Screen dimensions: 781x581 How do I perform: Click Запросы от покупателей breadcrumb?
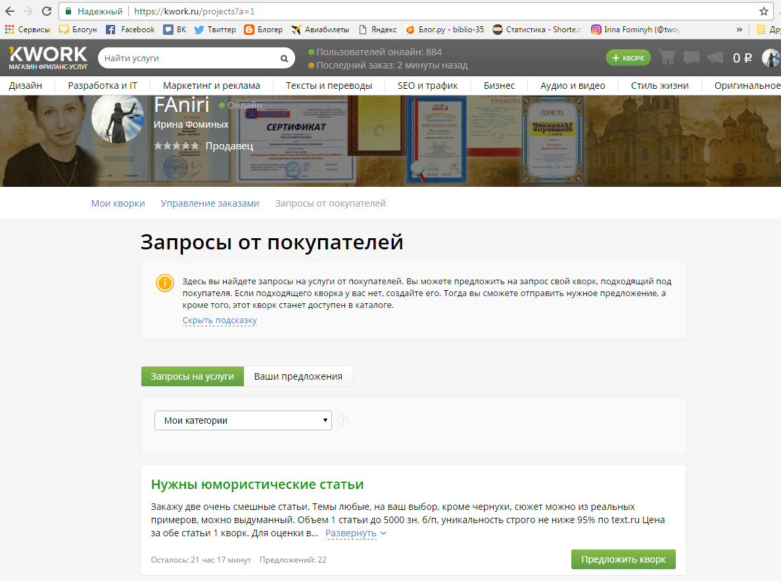coord(330,203)
